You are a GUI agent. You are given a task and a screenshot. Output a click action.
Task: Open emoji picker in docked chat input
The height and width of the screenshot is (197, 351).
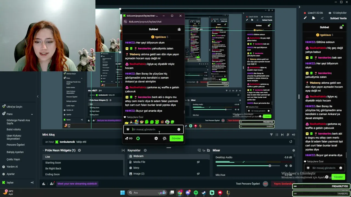(x=341, y=168)
